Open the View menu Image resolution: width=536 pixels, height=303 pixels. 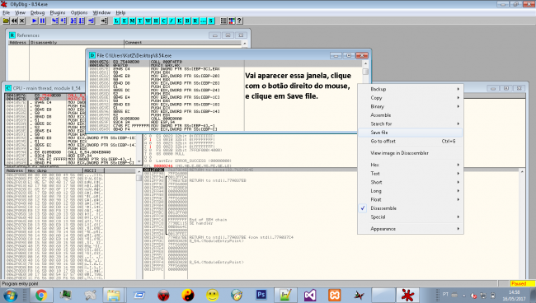[x=20, y=12]
